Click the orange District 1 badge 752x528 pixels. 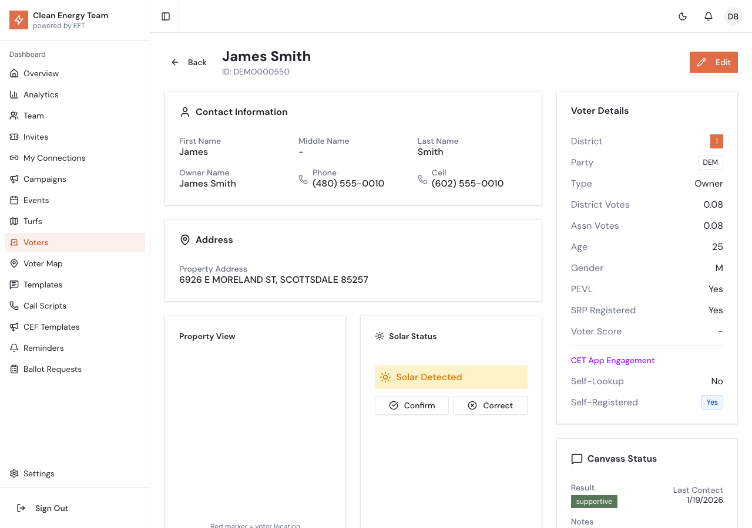click(716, 141)
